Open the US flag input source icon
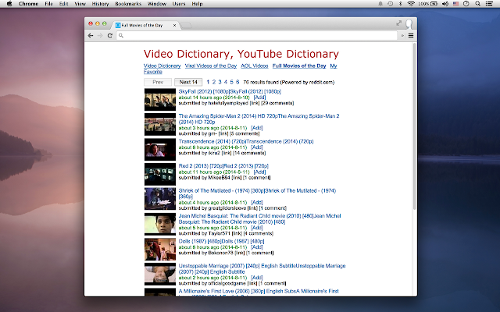 [x=455, y=4]
